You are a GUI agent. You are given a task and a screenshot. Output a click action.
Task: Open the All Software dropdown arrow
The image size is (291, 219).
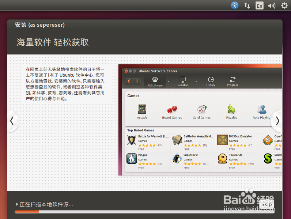(x=169, y=81)
